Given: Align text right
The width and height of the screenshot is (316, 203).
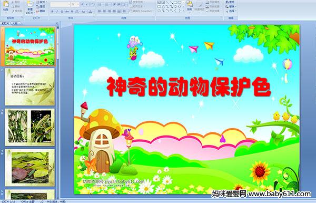Looking at the screenshot, I should 110,11.
